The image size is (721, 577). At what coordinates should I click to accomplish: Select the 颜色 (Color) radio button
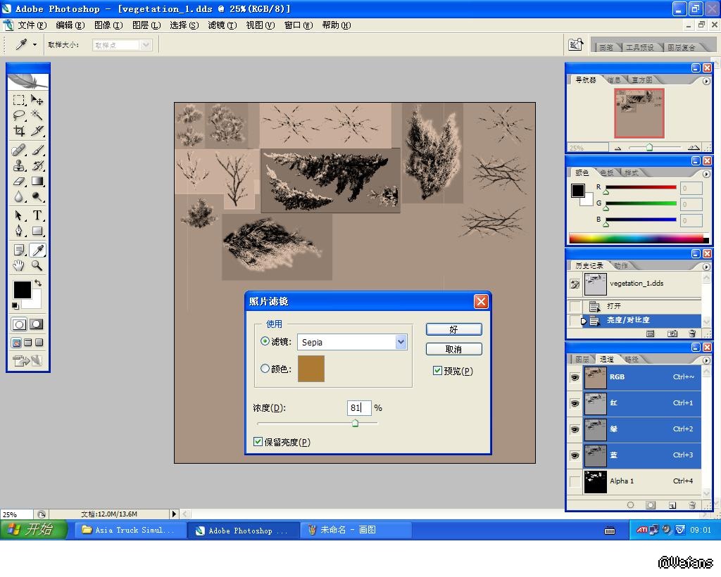pyautogui.click(x=265, y=369)
